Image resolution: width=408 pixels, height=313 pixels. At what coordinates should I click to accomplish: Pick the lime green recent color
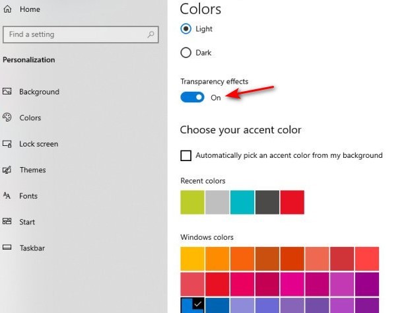(x=192, y=202)
